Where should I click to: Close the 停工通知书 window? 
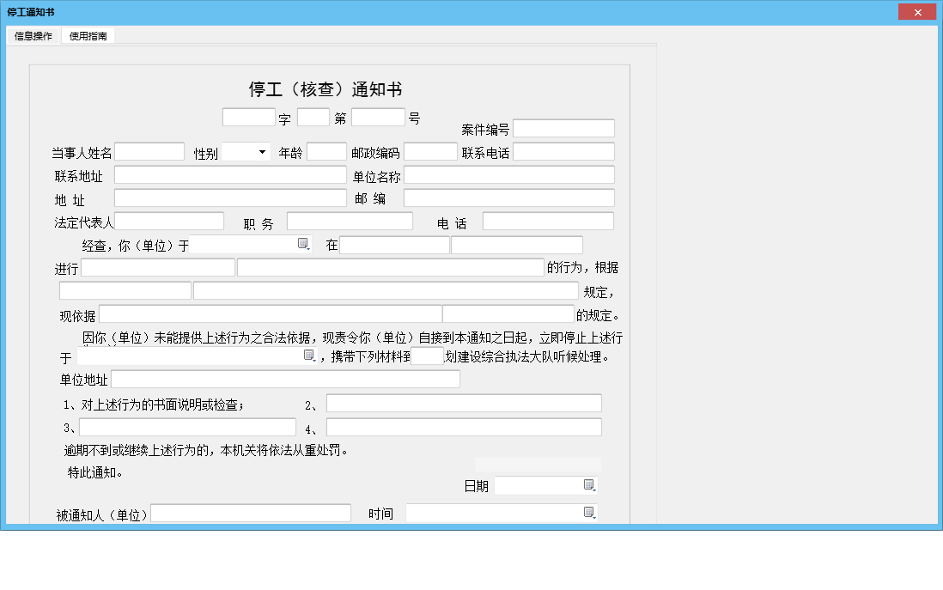pos(917,11)
